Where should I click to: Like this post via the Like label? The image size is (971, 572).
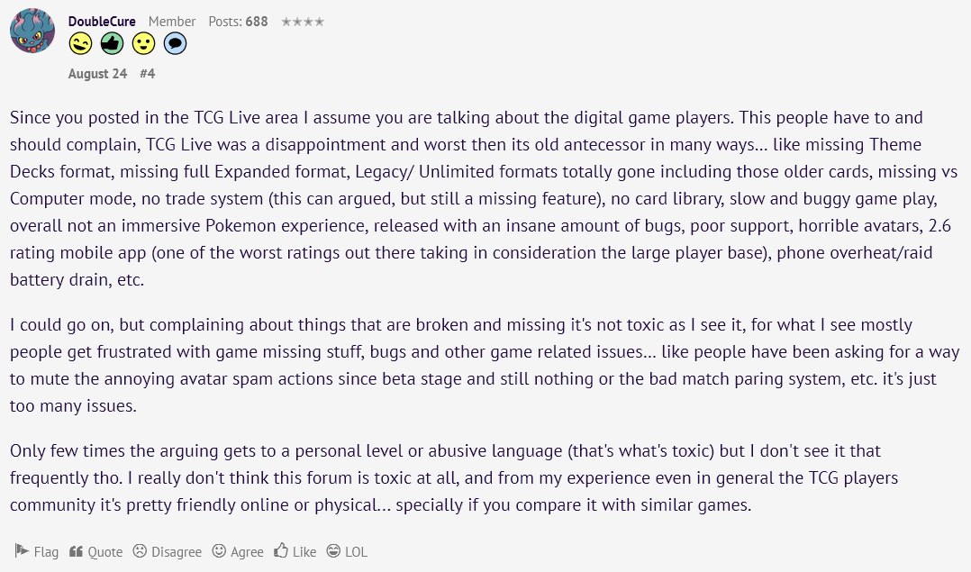(x=304, y=551)
